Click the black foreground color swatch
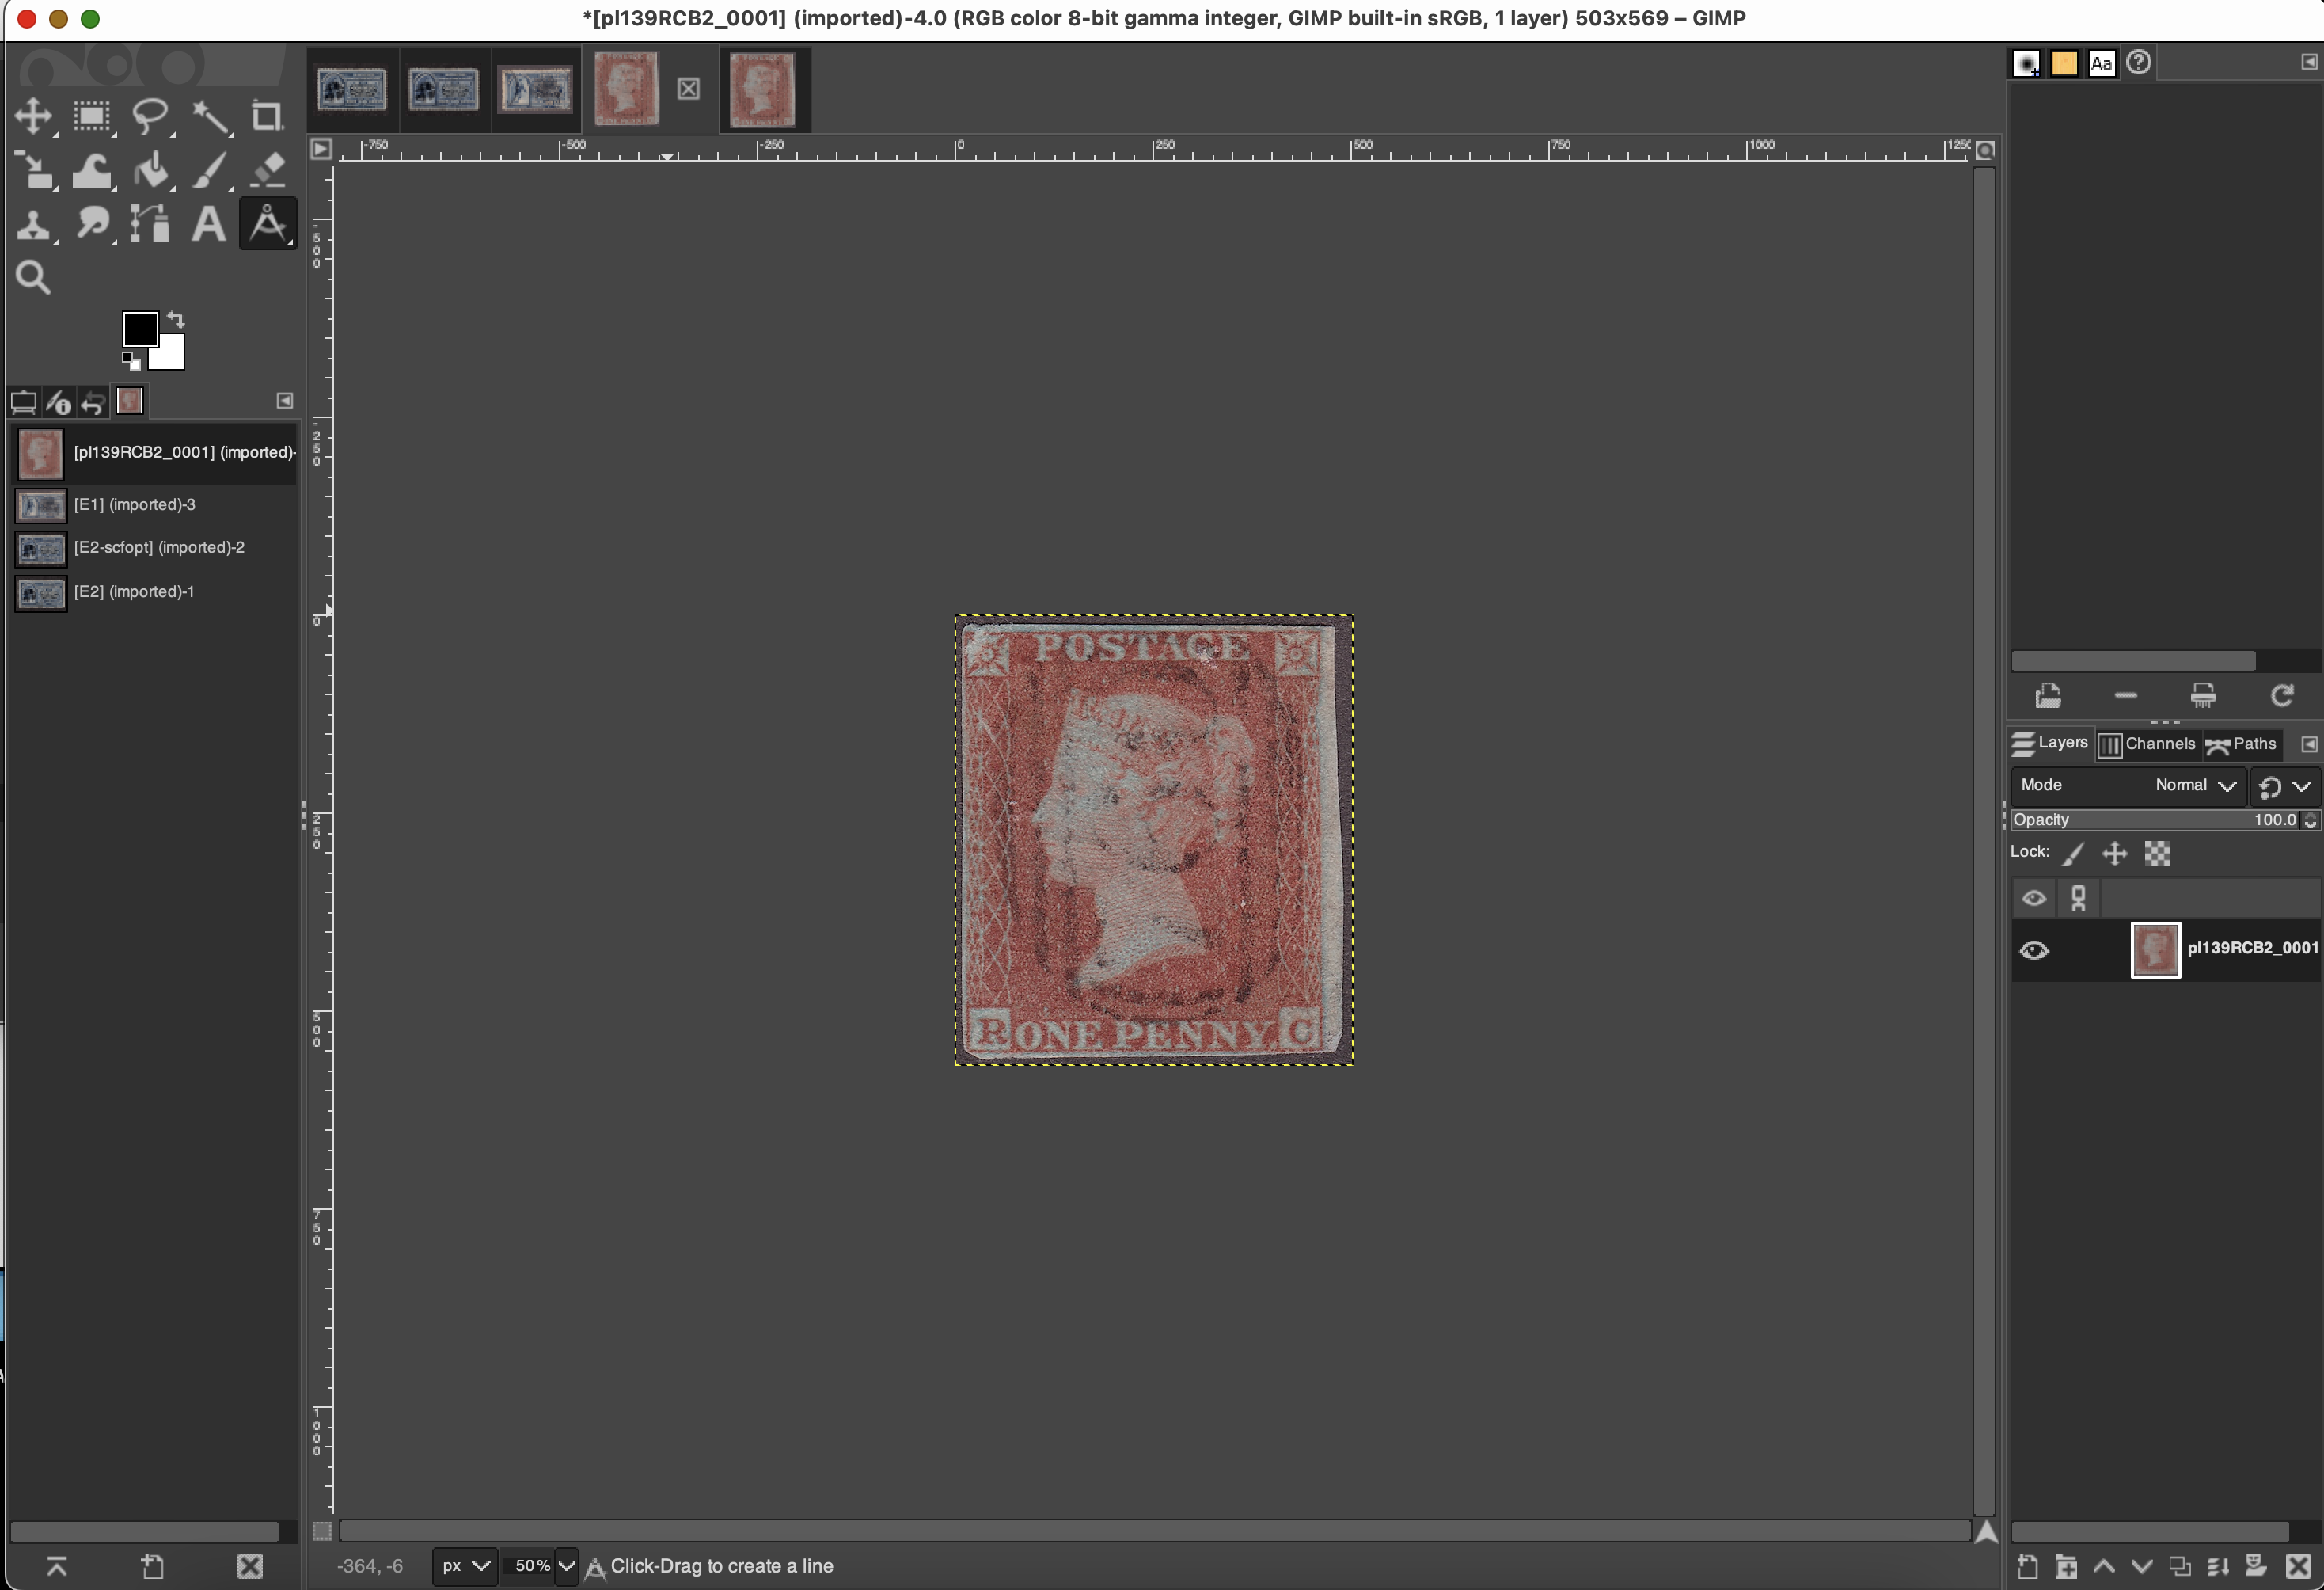The height and width of the screenshot is (1590, 2324). pyautogui.click(x=139, y=328)
